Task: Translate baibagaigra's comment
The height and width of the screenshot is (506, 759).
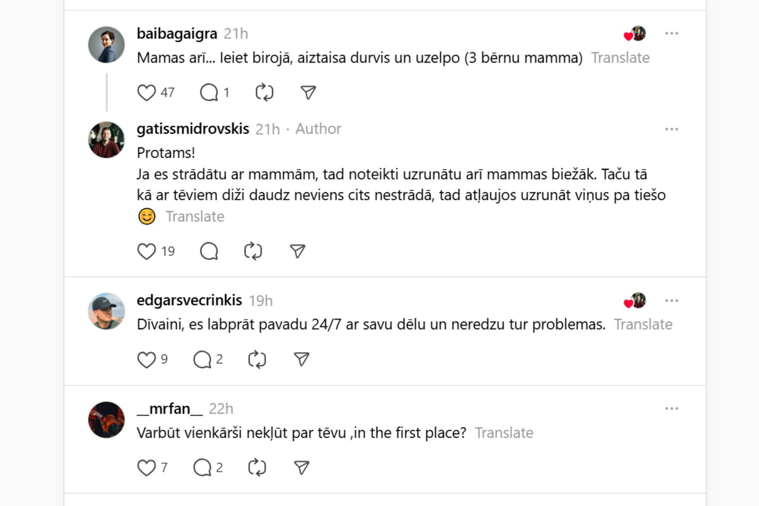Action: tap(620, 58)
